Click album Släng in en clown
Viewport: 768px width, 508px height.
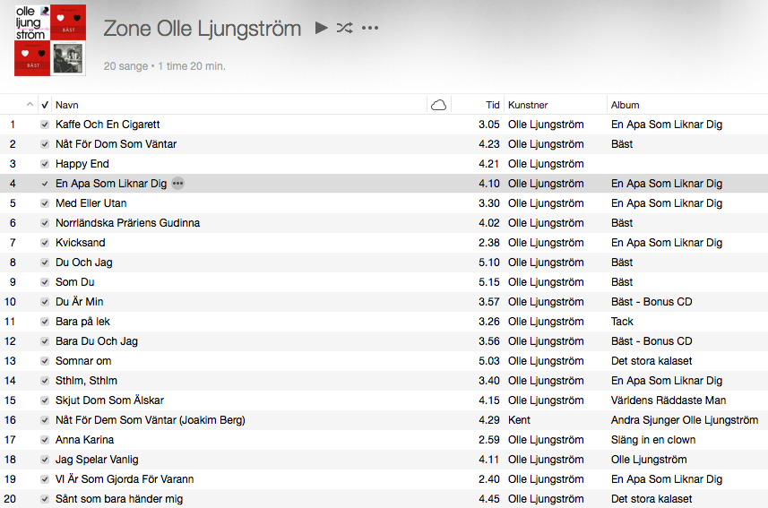[x=653, y=440]
